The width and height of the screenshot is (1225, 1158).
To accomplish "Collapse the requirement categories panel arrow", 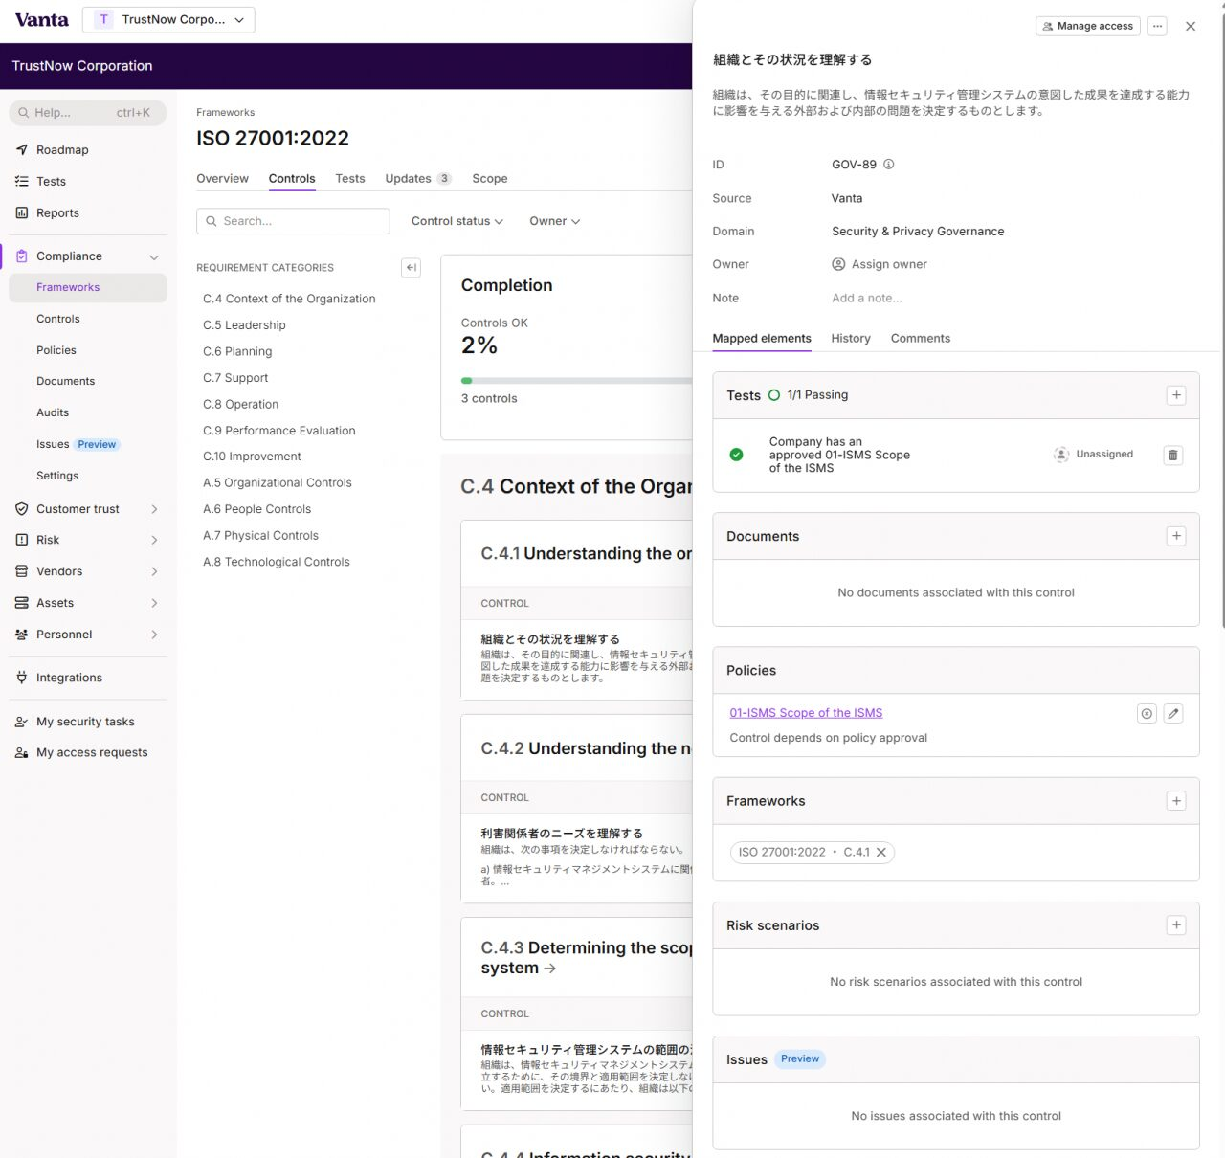I will [412, 268].
